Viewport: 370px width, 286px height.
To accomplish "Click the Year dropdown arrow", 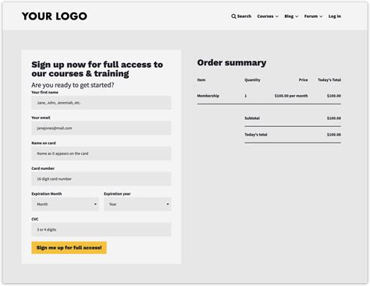I will point(168,204).
